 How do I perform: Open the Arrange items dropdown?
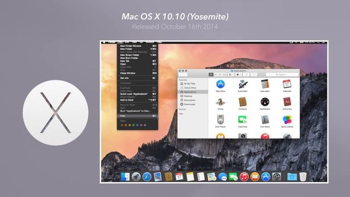pyautogui.click(x=231, y=74)
